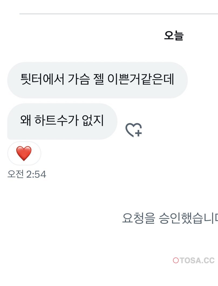Click the word 이쁜거같은데 in the first bubble

tap(141, 79)
